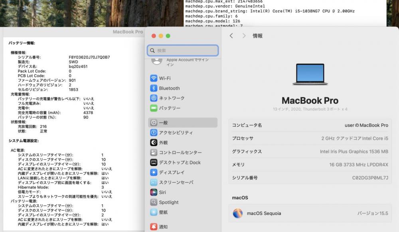Click the machdep.cpu.vendor GenuineIntel line
Viewport: 399px width, 232px height.
tap(225, 6)
